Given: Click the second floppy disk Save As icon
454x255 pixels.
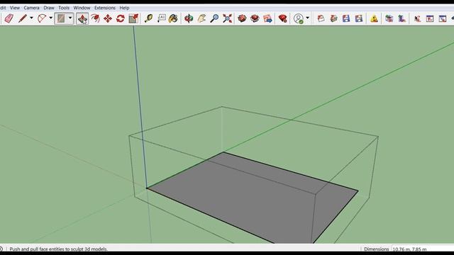Looking at the screenshot, I should click(359, 18).
